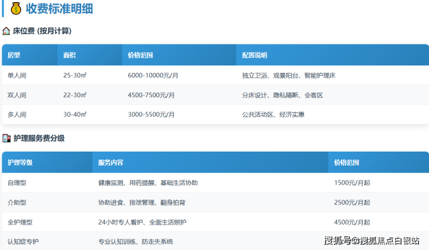Click the 配置说明 column header
The width and height of the screenshot is (429, 250).
click(x=255, y=56)
